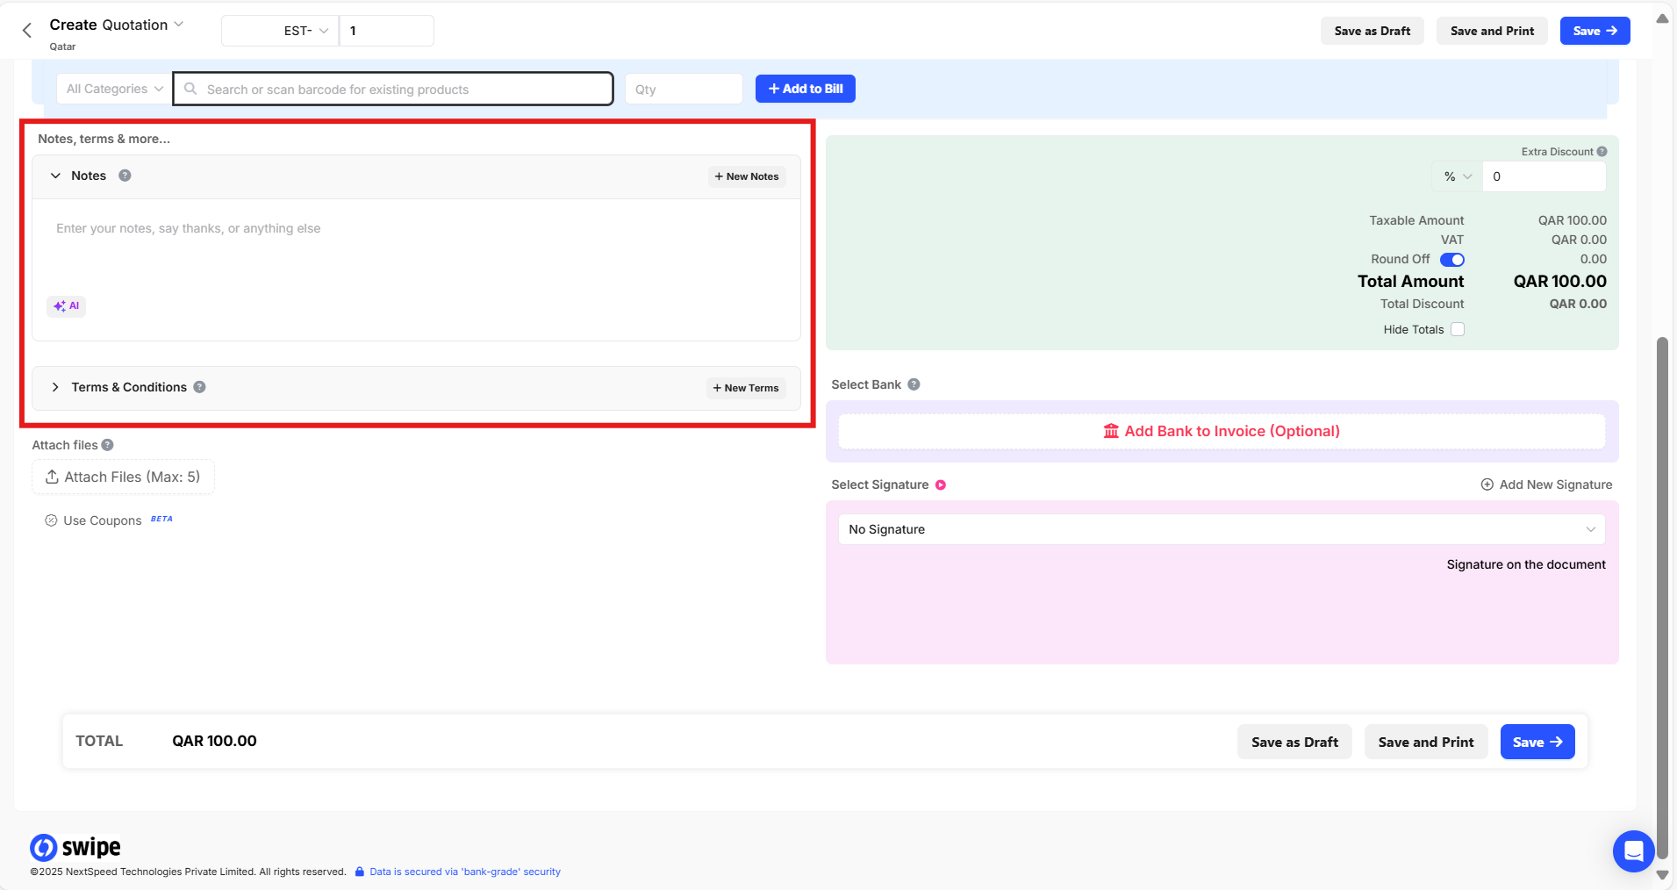1677x890 pixels.
Task: Toggle the Round Off switch
Action: tap(1452, 260)
